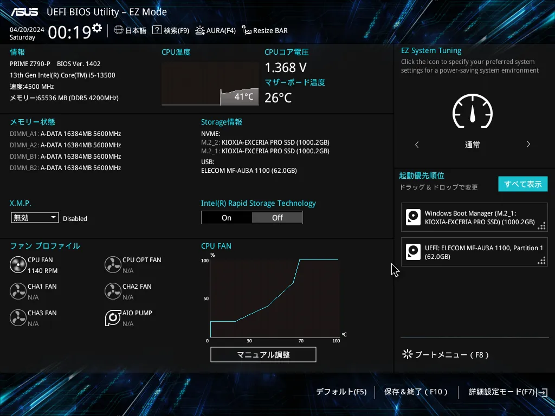Image resolution: width=555 pixels, height=416 pixels.
Task: Switch to 詳細設定モード(F7)
Action: click(x=501, y=392)
